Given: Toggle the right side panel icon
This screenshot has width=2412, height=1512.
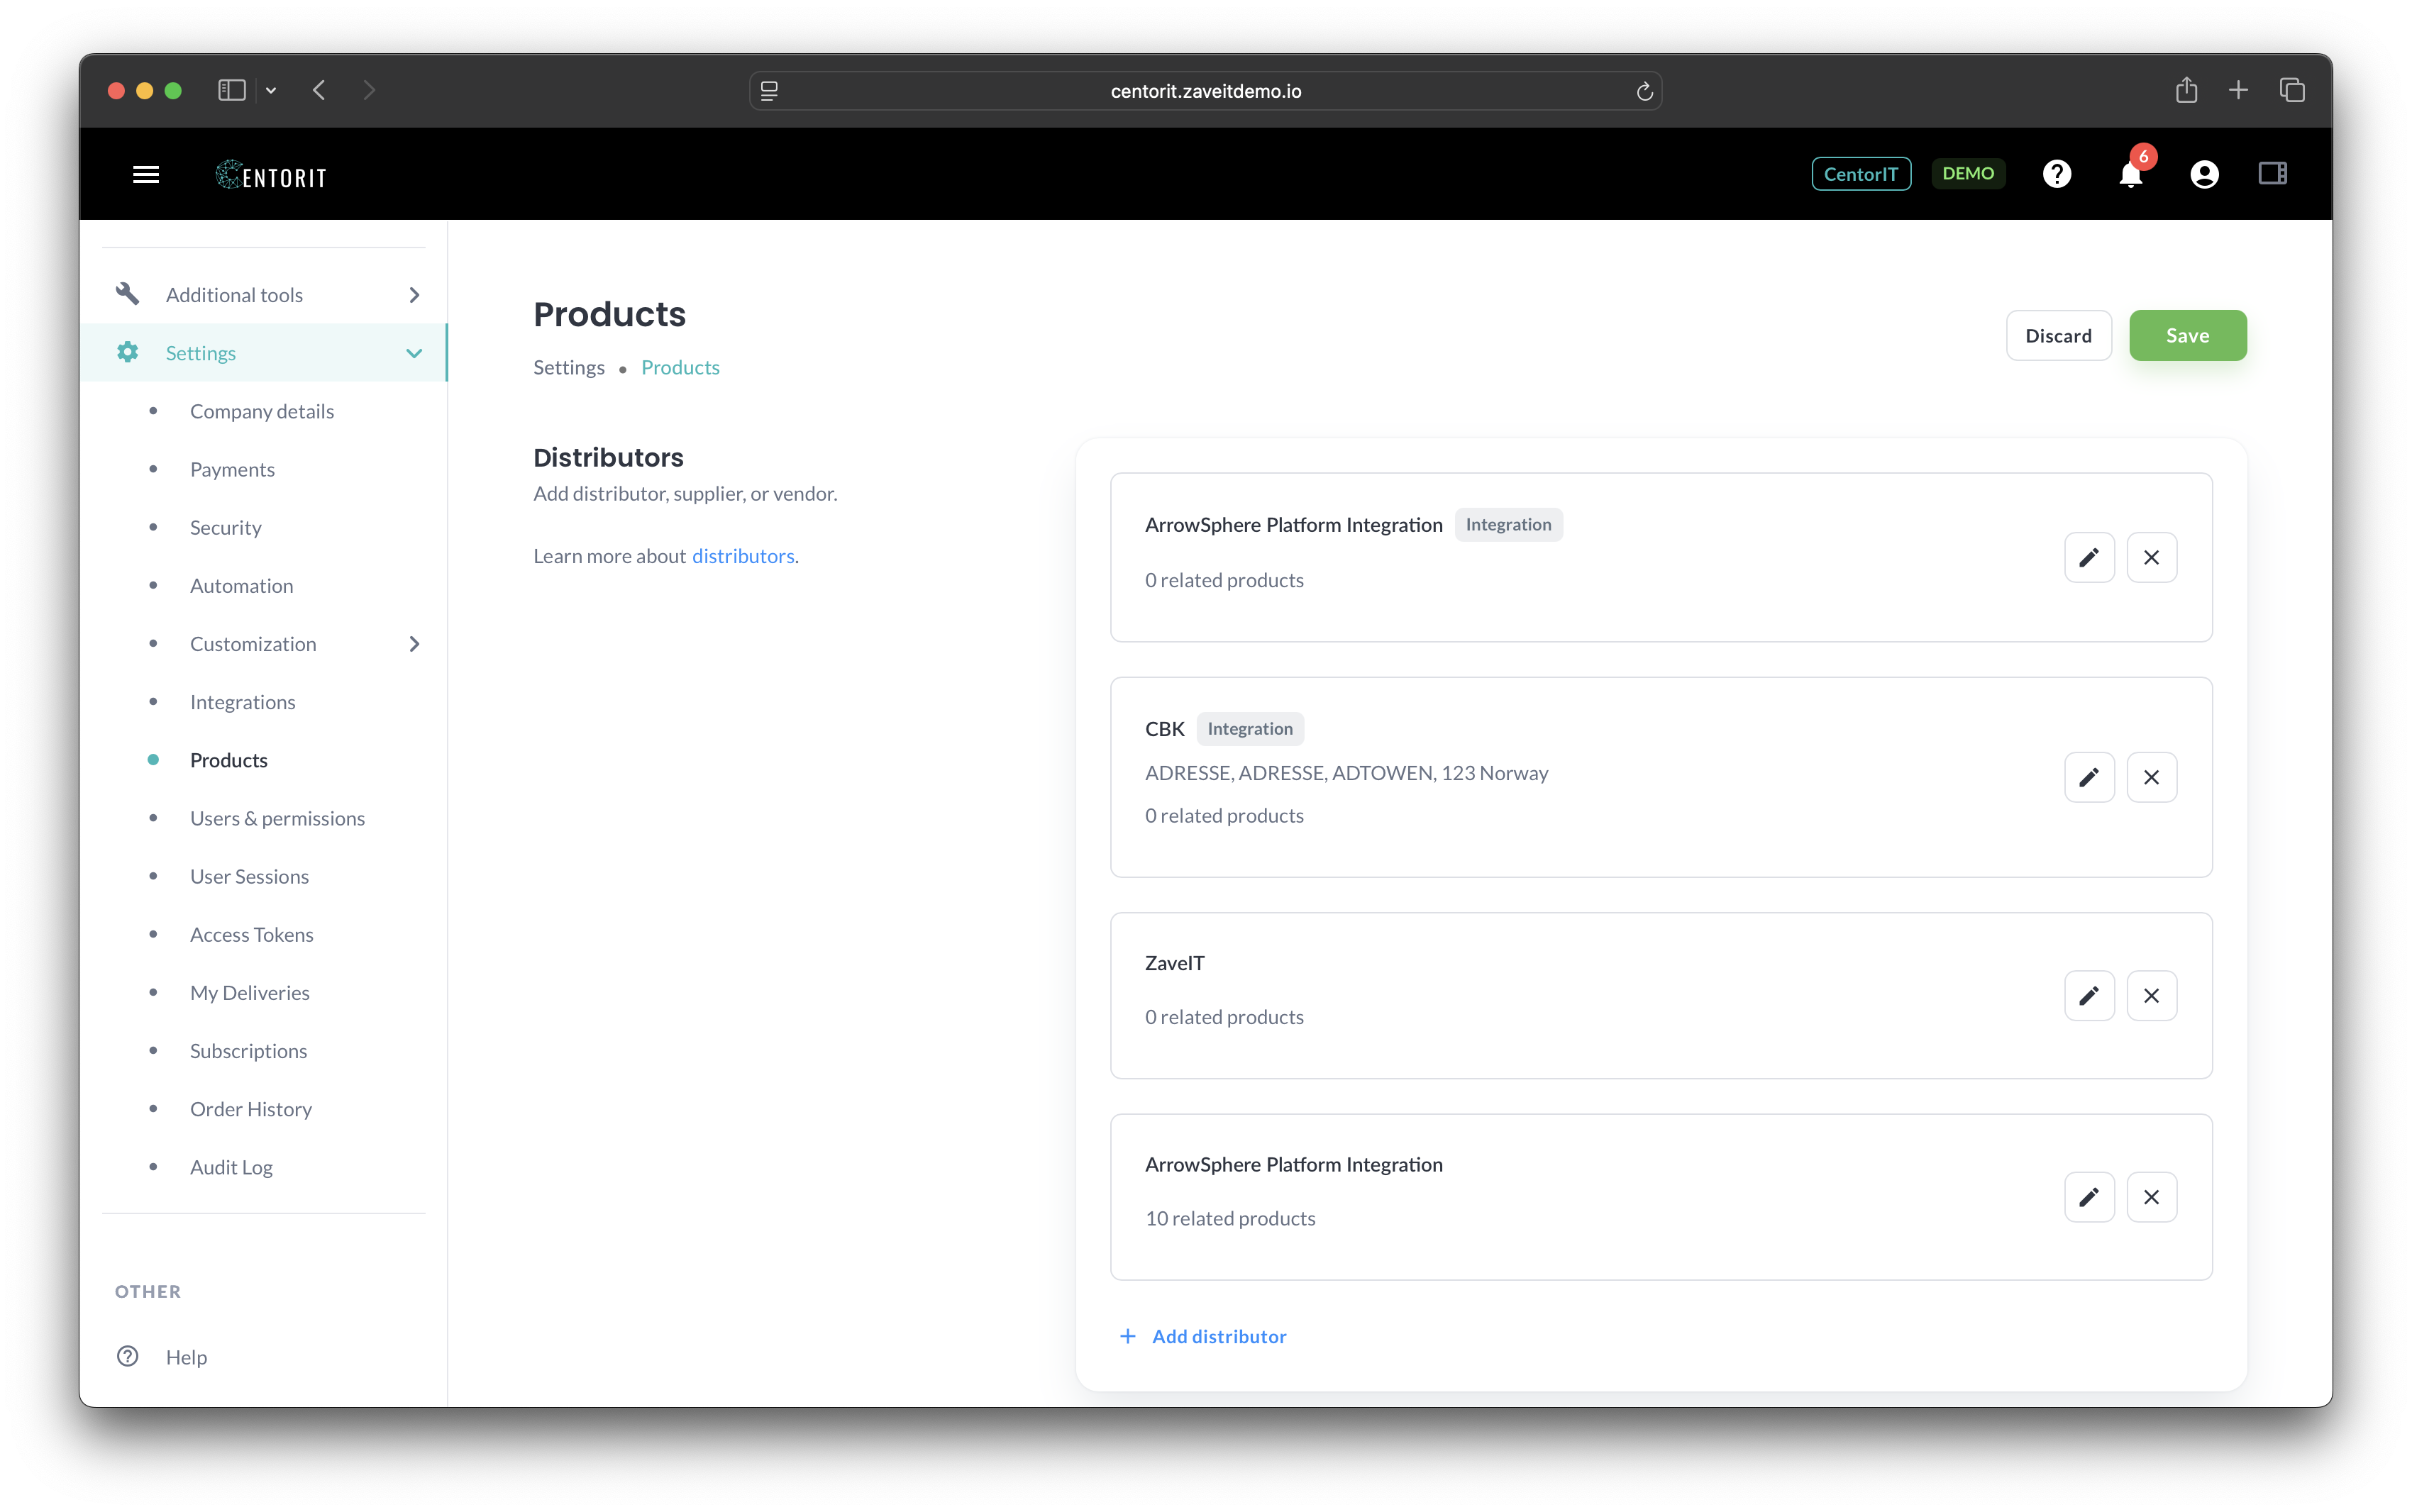Looking at the screenshot, I should pos(2272,174).
